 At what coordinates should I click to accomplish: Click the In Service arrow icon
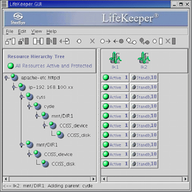pos(105,41)
